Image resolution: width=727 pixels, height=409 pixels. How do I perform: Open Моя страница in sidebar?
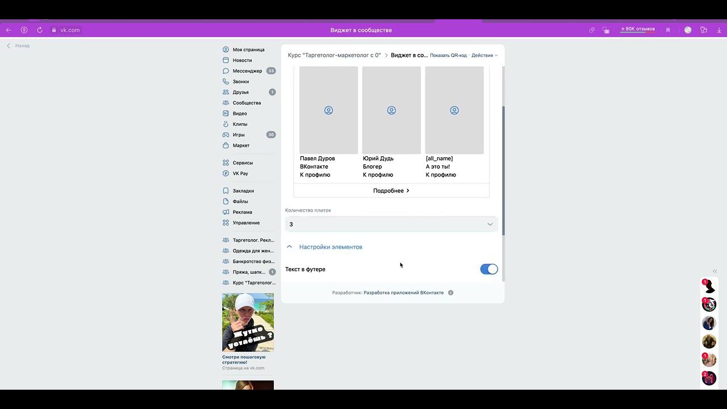pos(248,49)
